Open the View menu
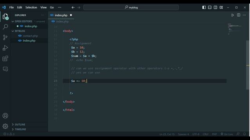 click(x=43, y=7)
